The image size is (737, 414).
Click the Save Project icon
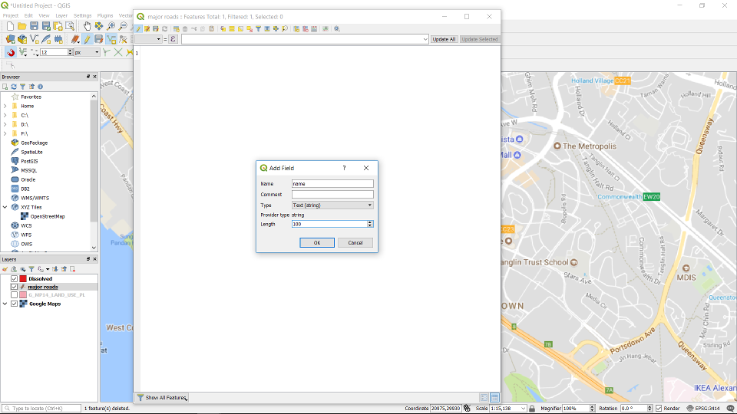[x=34, y=26]
